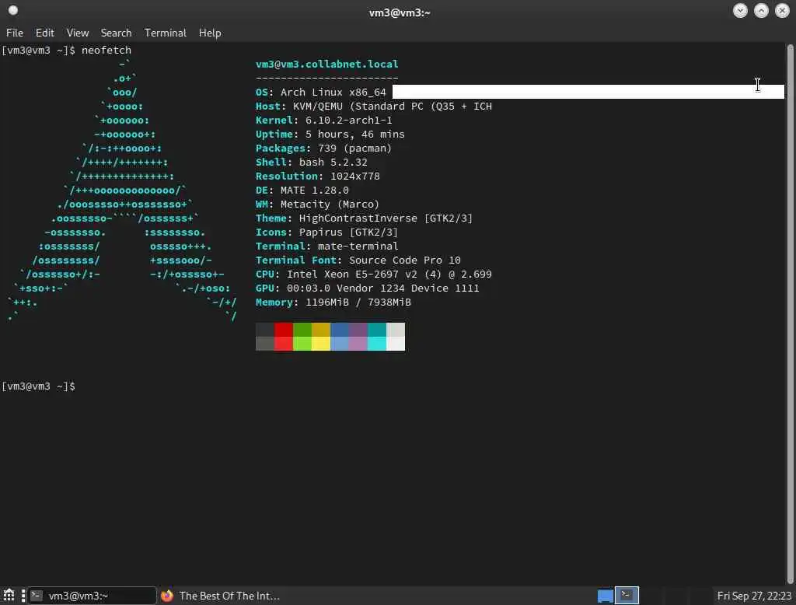Screen dimensions: 796x605
Task: Click the neofetch command text
Action: click(x=106, y=51)
